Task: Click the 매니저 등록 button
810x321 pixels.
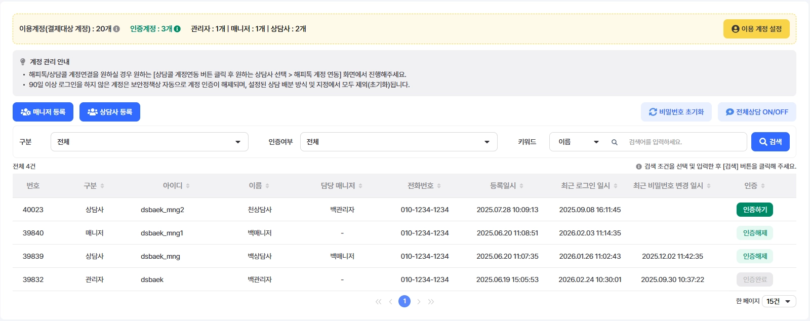Action: 43,112
